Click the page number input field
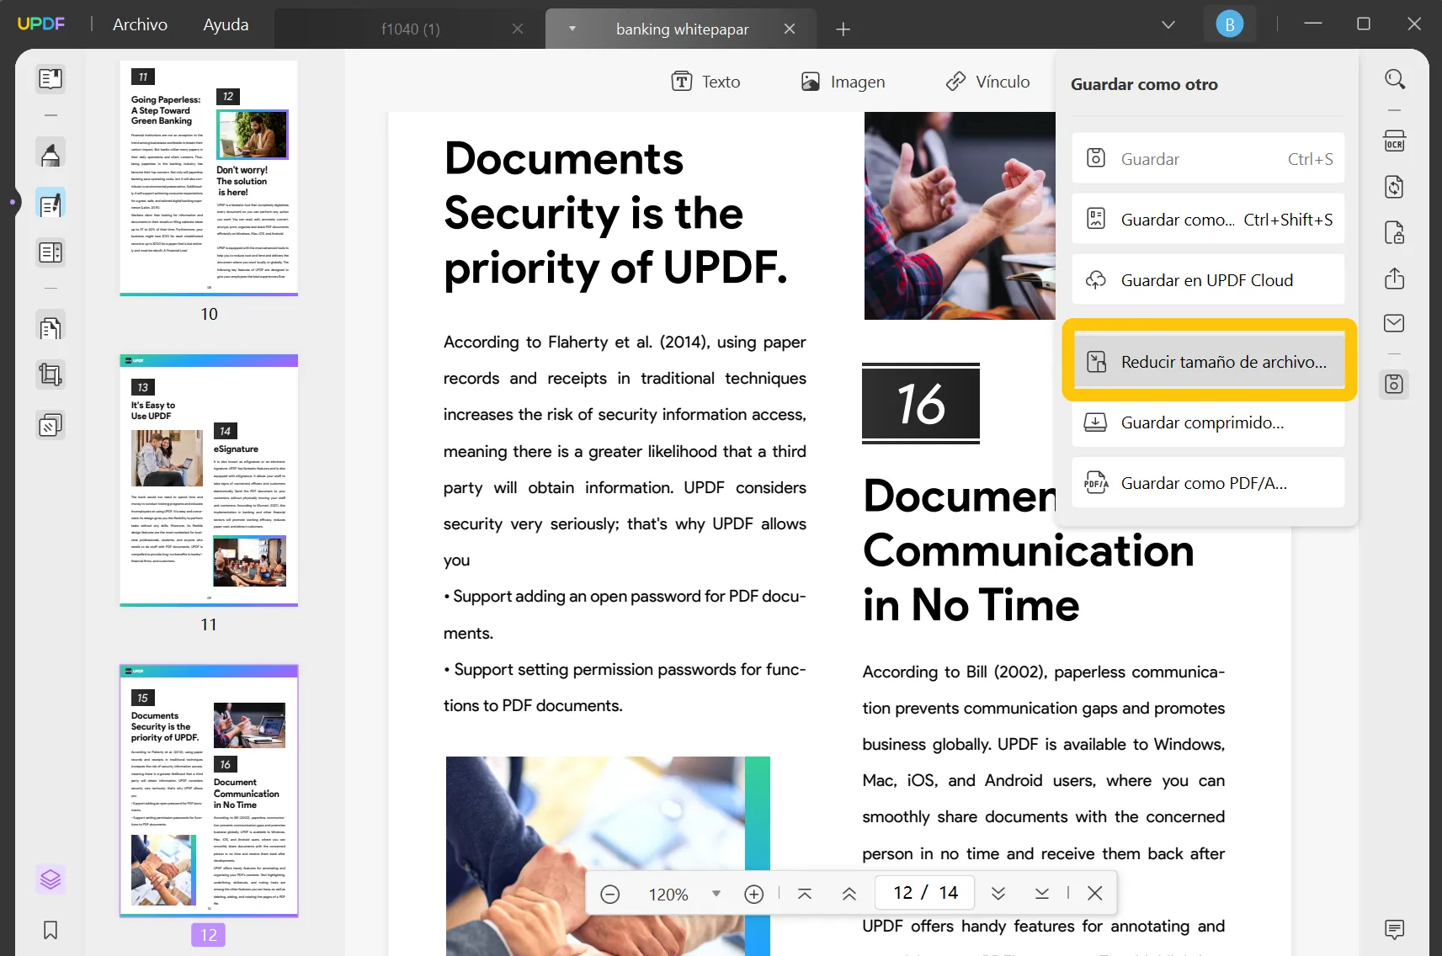This screenshot has height=956, width=1442. [x=925, y=892]
